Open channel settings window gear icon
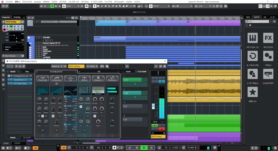 point(165,66)
